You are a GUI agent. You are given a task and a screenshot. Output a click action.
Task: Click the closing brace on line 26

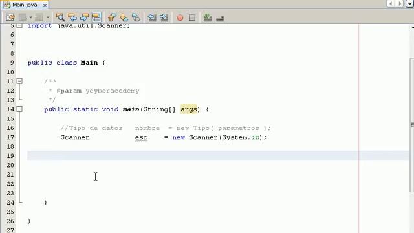coord(29,221)
